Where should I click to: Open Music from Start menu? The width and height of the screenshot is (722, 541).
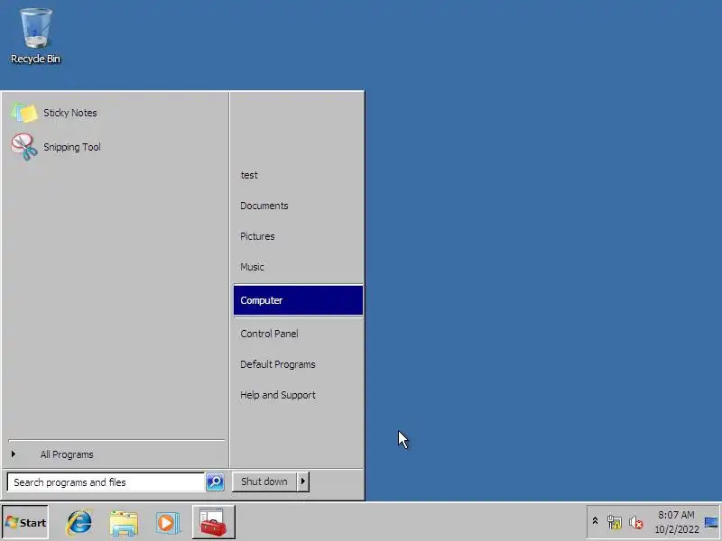coord(298,267)
